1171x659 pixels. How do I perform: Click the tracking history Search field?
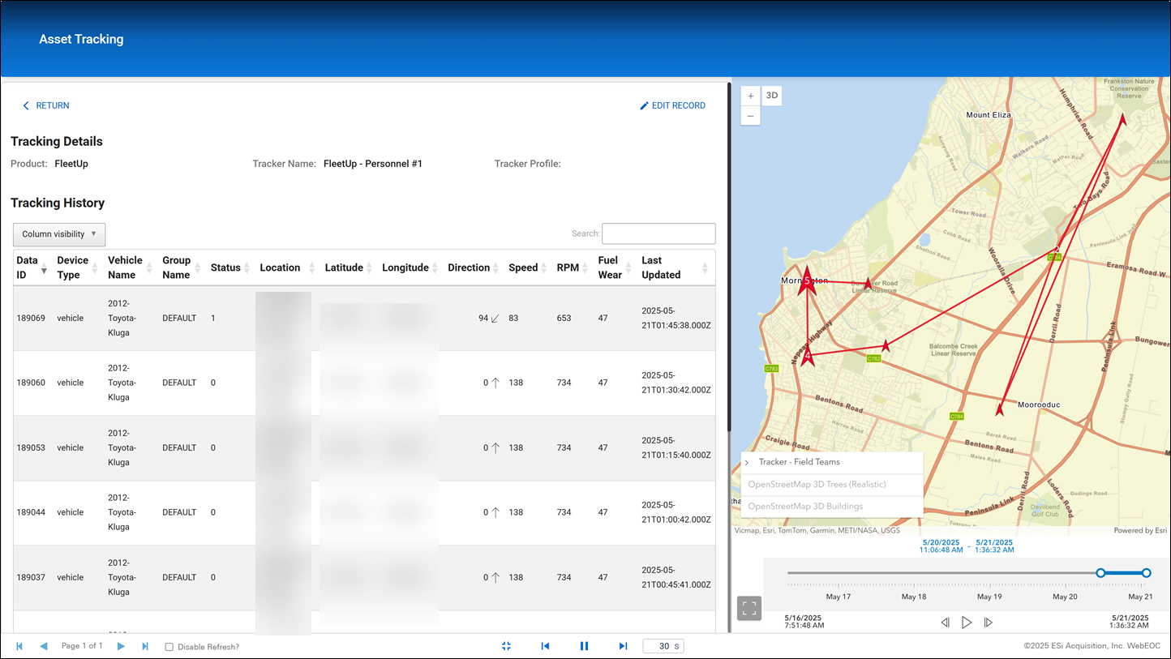pyautogui.click(x=658, y=233)
